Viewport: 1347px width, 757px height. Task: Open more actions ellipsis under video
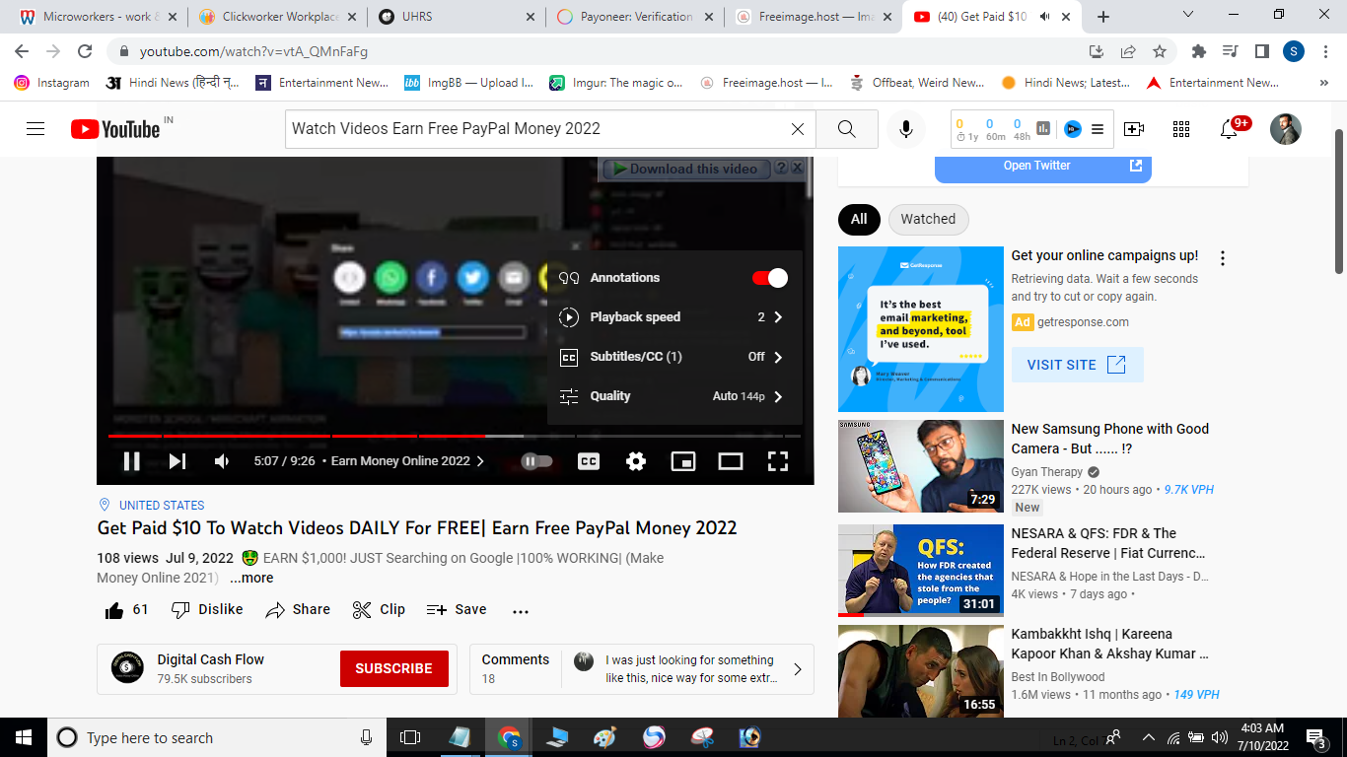click(x=521, y=611)
